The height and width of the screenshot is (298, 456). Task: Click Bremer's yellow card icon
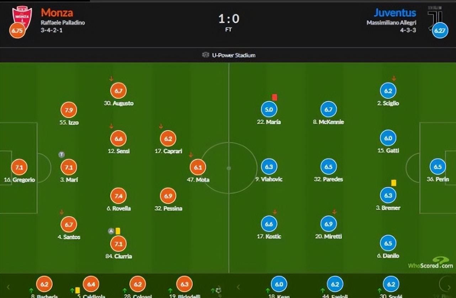point(394,183)
